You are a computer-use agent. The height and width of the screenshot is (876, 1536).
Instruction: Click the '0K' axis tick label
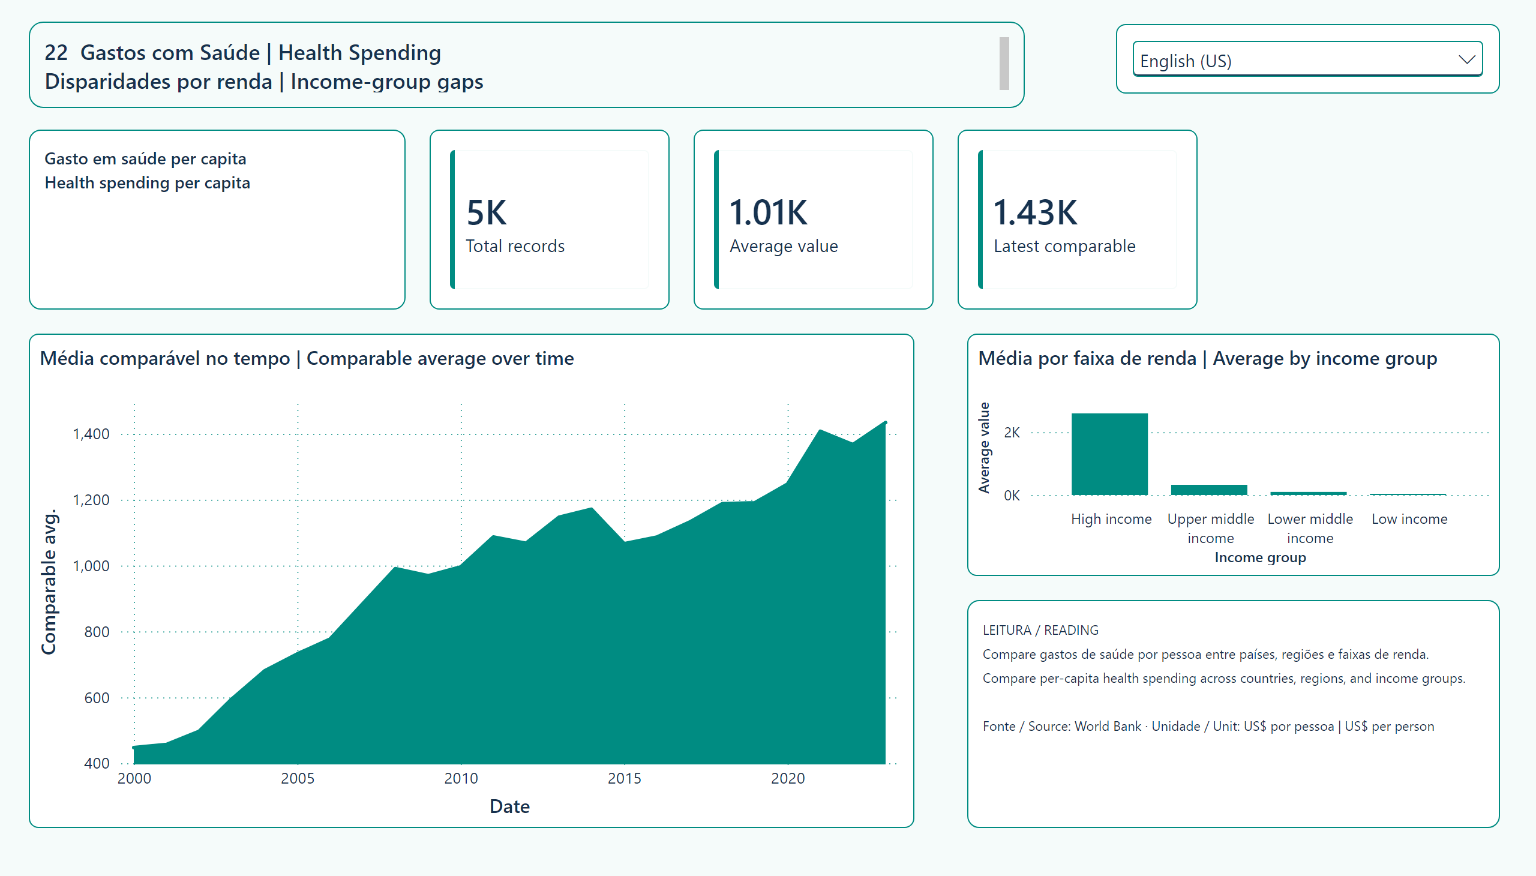[x=1012, y=495]
